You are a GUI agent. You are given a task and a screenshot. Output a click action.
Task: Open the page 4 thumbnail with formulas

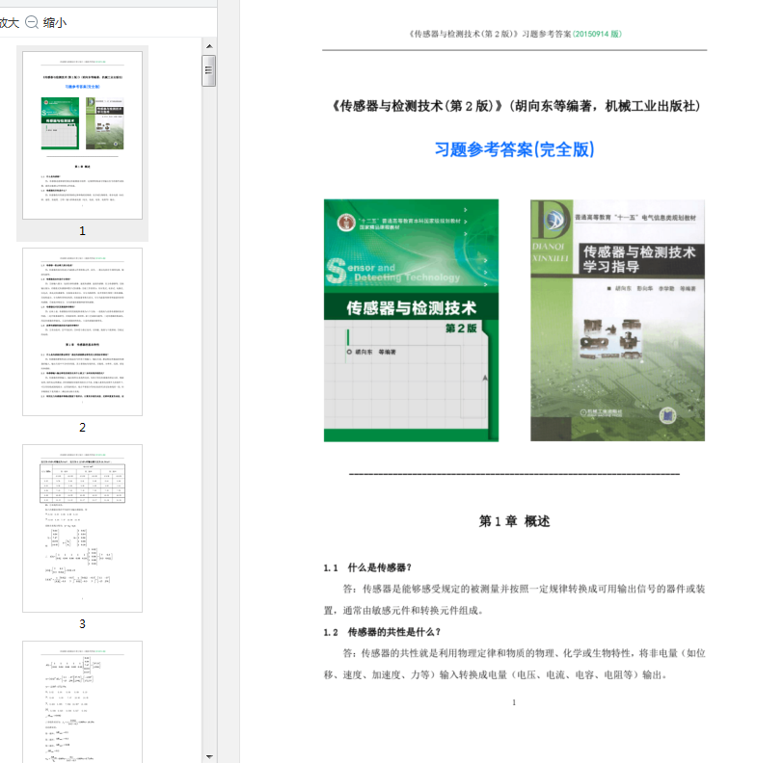click(82, 701)
